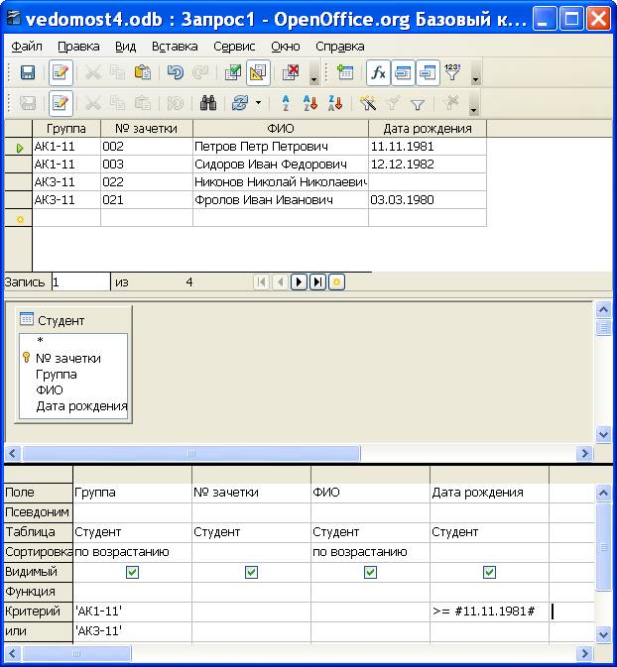617x667 pixels.
Task: Click the Functions (fx) toolbar icon
Action: 378,72
